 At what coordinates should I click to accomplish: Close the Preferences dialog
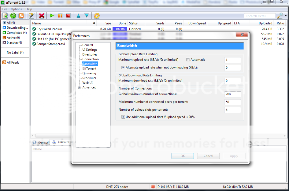(242, 35)
